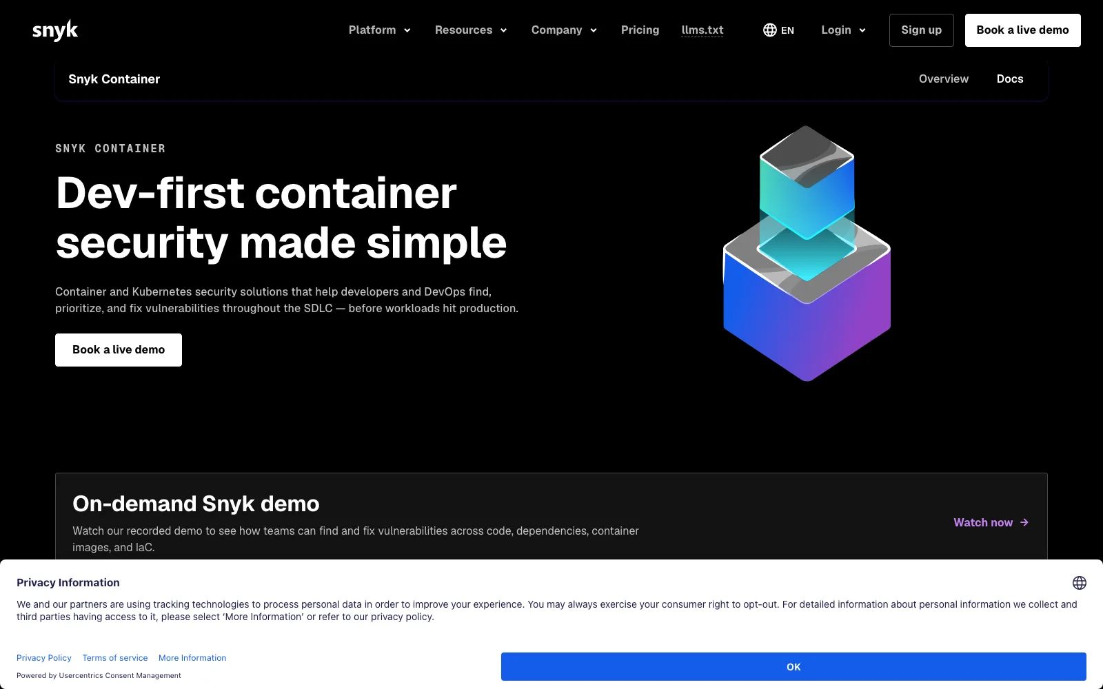Open the language globe icon next to EN

click(x=770, y=30)
